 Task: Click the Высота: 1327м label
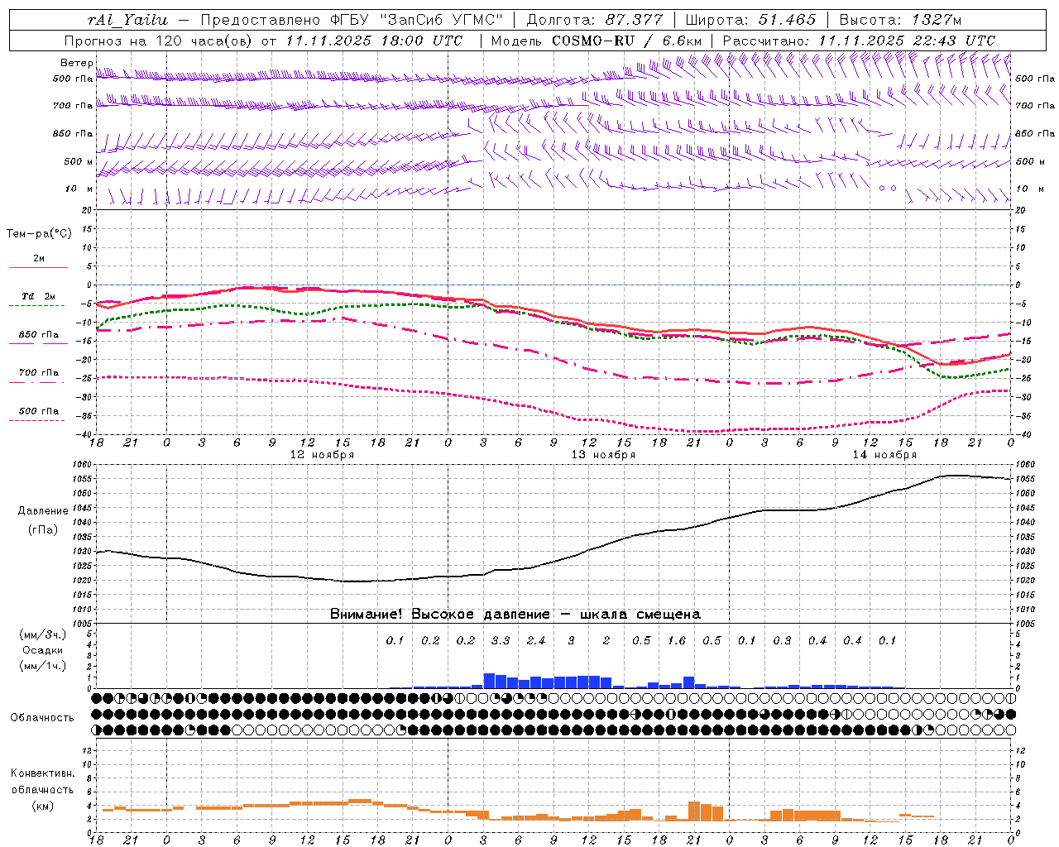(x=900, y=20)
